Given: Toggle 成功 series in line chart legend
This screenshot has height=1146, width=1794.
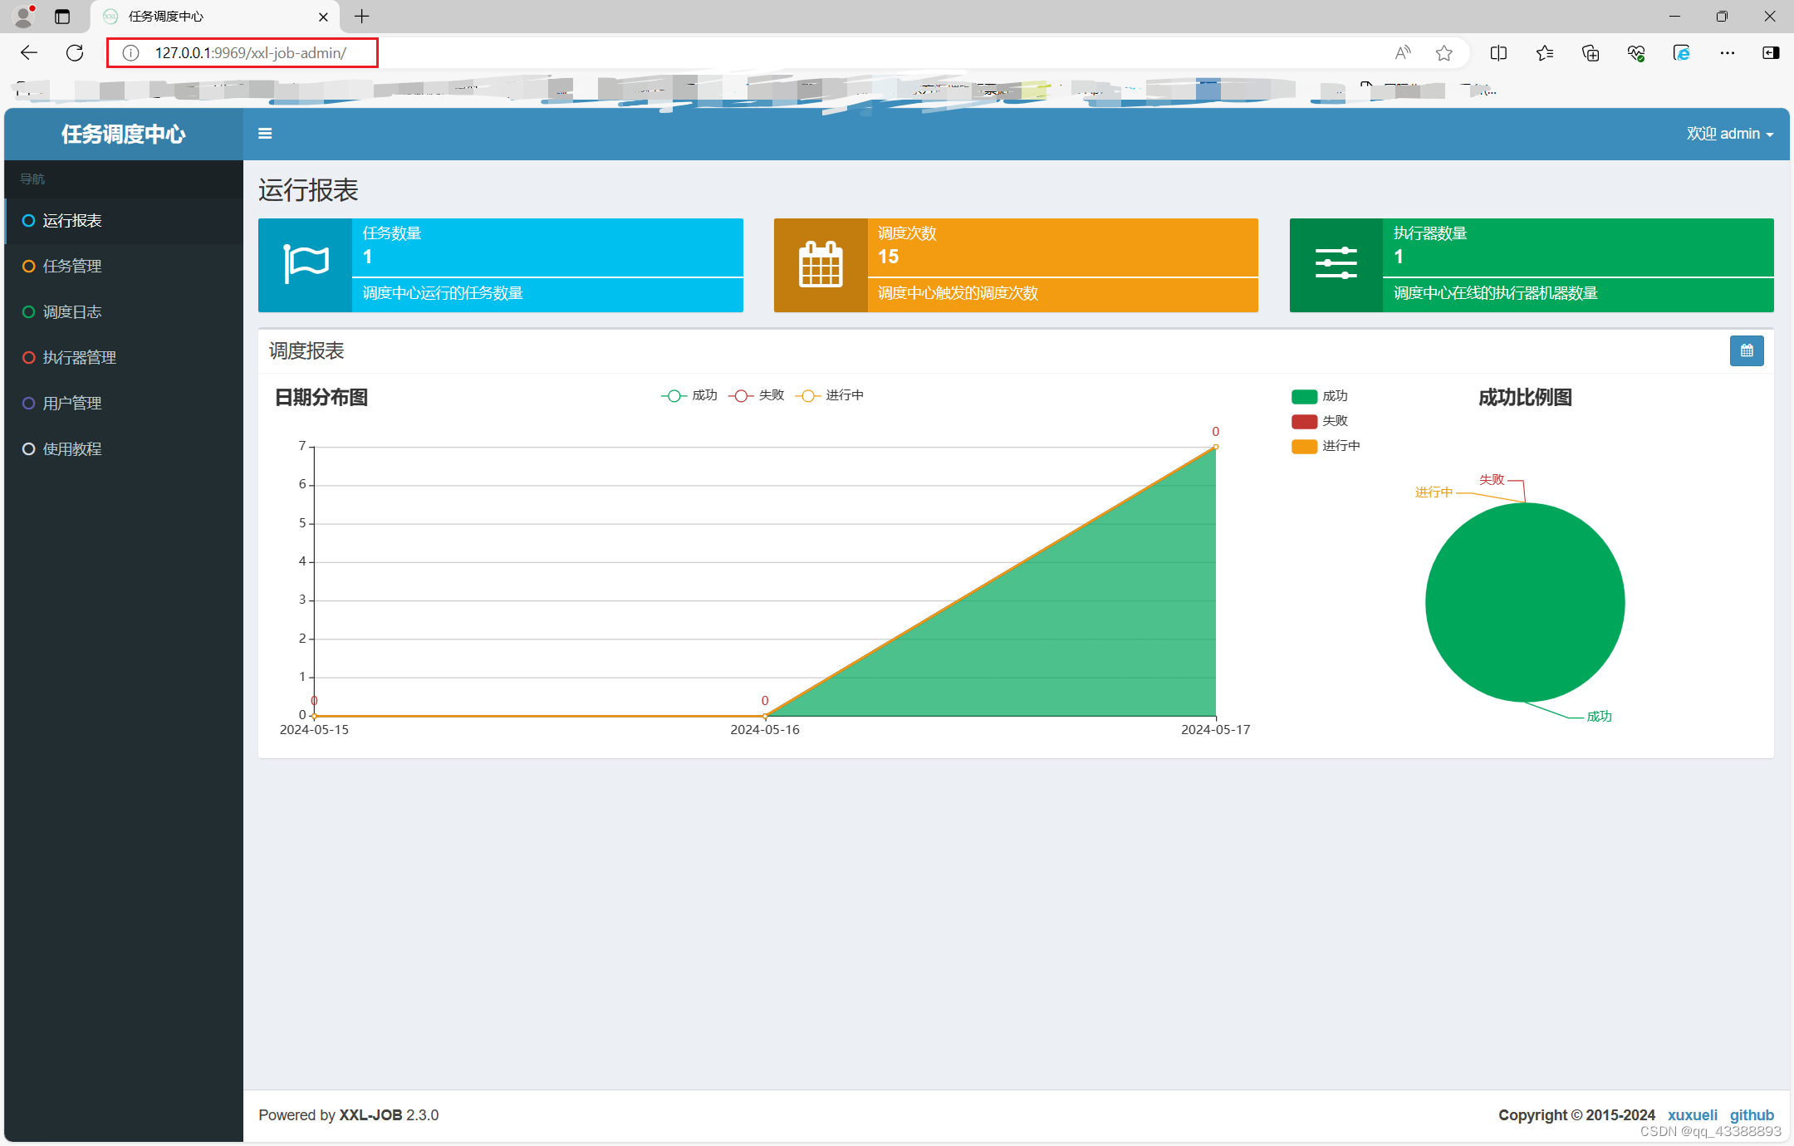Looking at the screenshot, I should [x=689, y=395].
